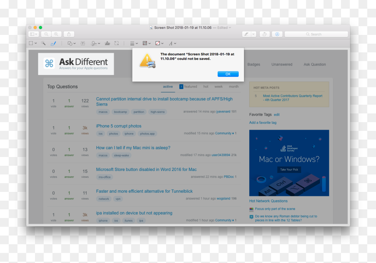This screenshot has width=376, height=263.
Task: Open 'How can I tell if my Mac mini is asleep?'
Action: pyautogui.click(x=133, y=148)
